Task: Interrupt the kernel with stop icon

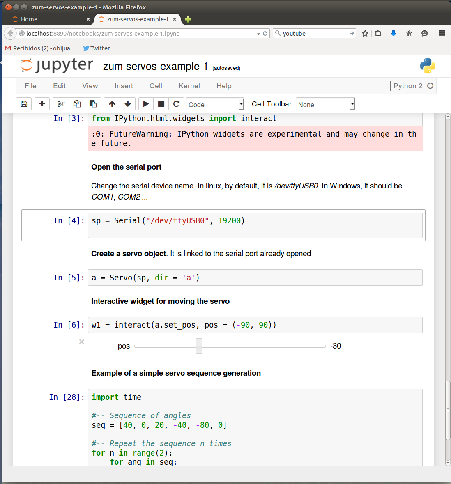Action: pyautogui.click(x=161, y=104)
